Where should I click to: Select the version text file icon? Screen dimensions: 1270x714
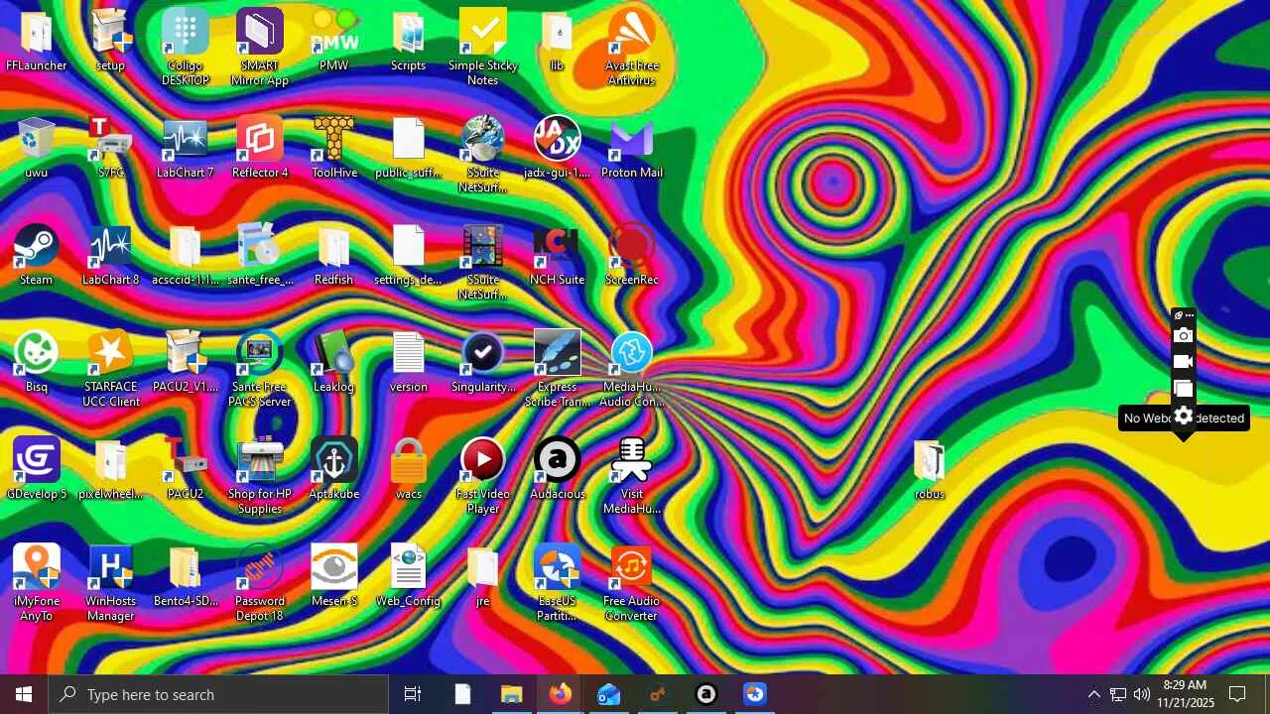(x=409, y=362)
